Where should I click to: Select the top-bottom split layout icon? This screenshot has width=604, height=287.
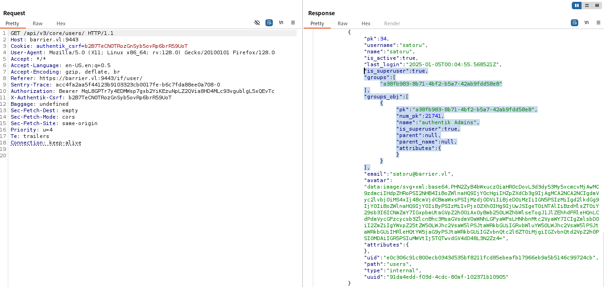587,6
